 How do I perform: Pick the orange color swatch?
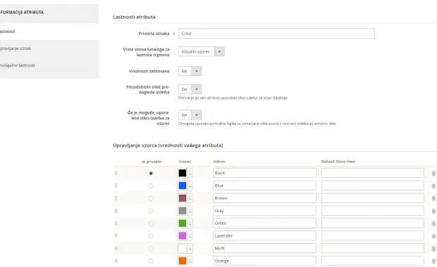(183, 261)
